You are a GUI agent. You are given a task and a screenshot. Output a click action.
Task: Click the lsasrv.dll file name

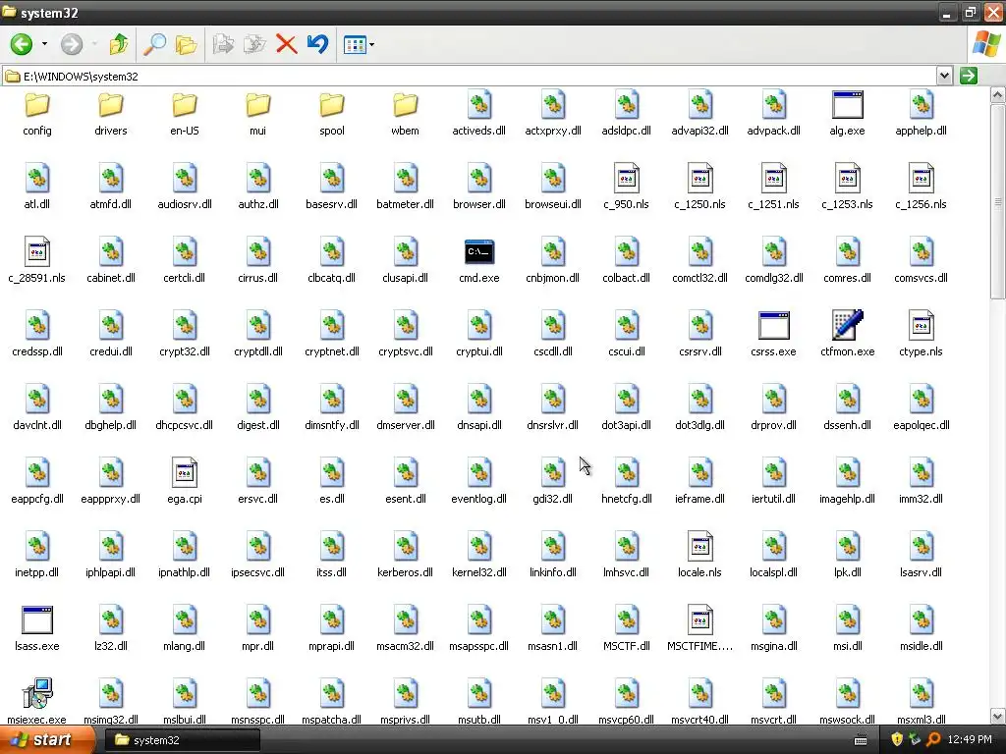click(922, 572)
